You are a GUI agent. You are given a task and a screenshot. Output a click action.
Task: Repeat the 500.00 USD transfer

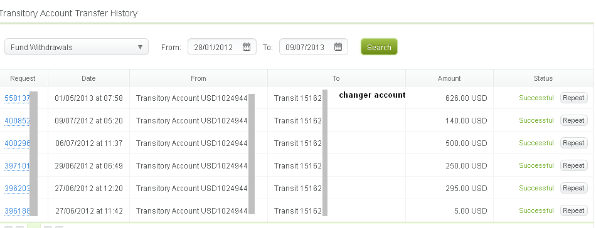pos(573,143)
